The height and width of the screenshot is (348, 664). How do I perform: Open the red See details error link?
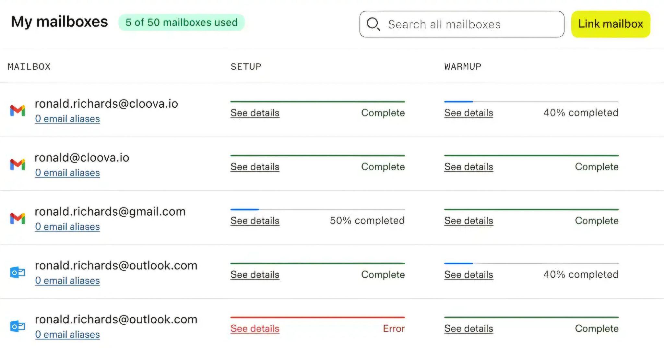coord(255,329)
